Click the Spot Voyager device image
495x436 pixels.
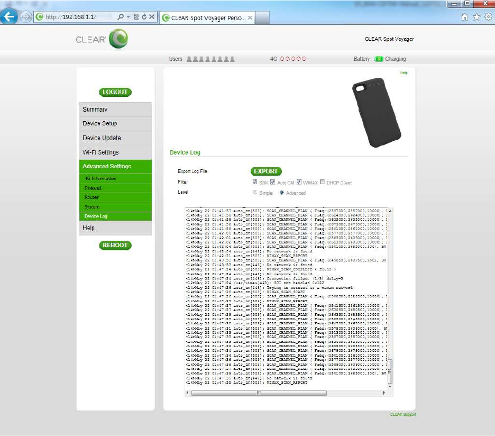point(377,112)
